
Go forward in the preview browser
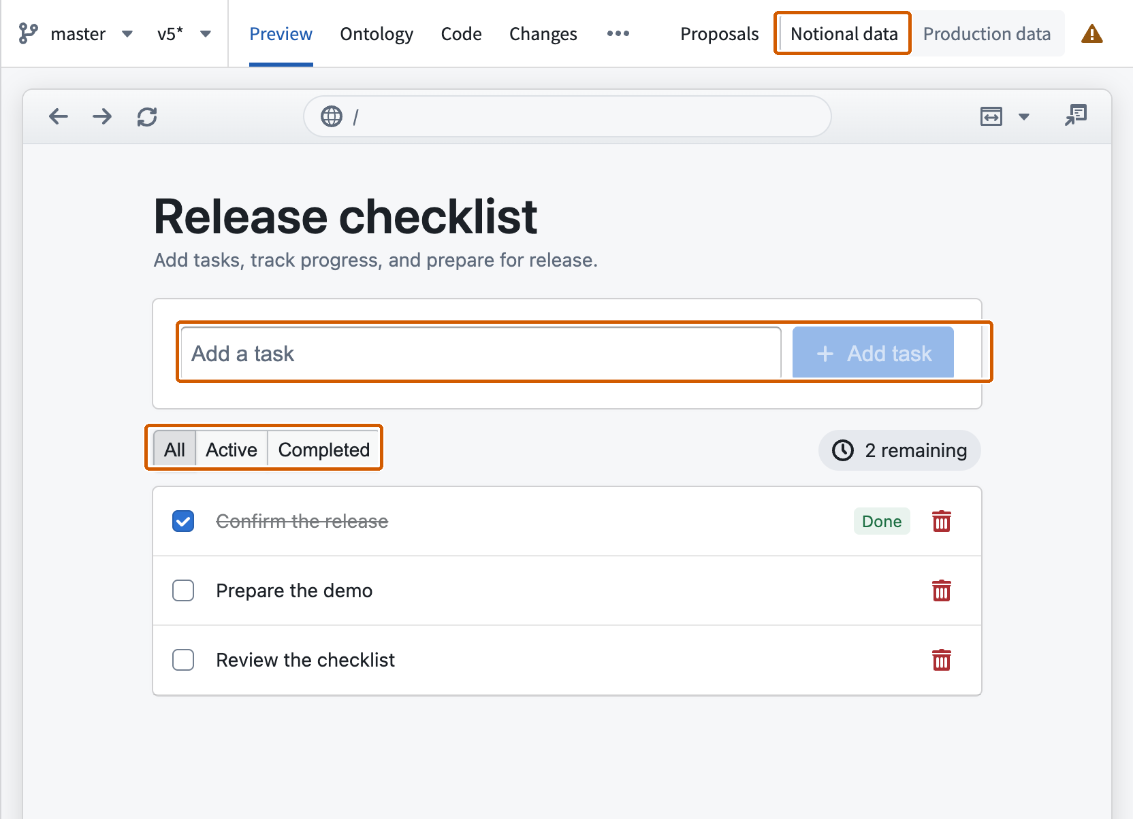pyautogui.click(x=102, y=116)
